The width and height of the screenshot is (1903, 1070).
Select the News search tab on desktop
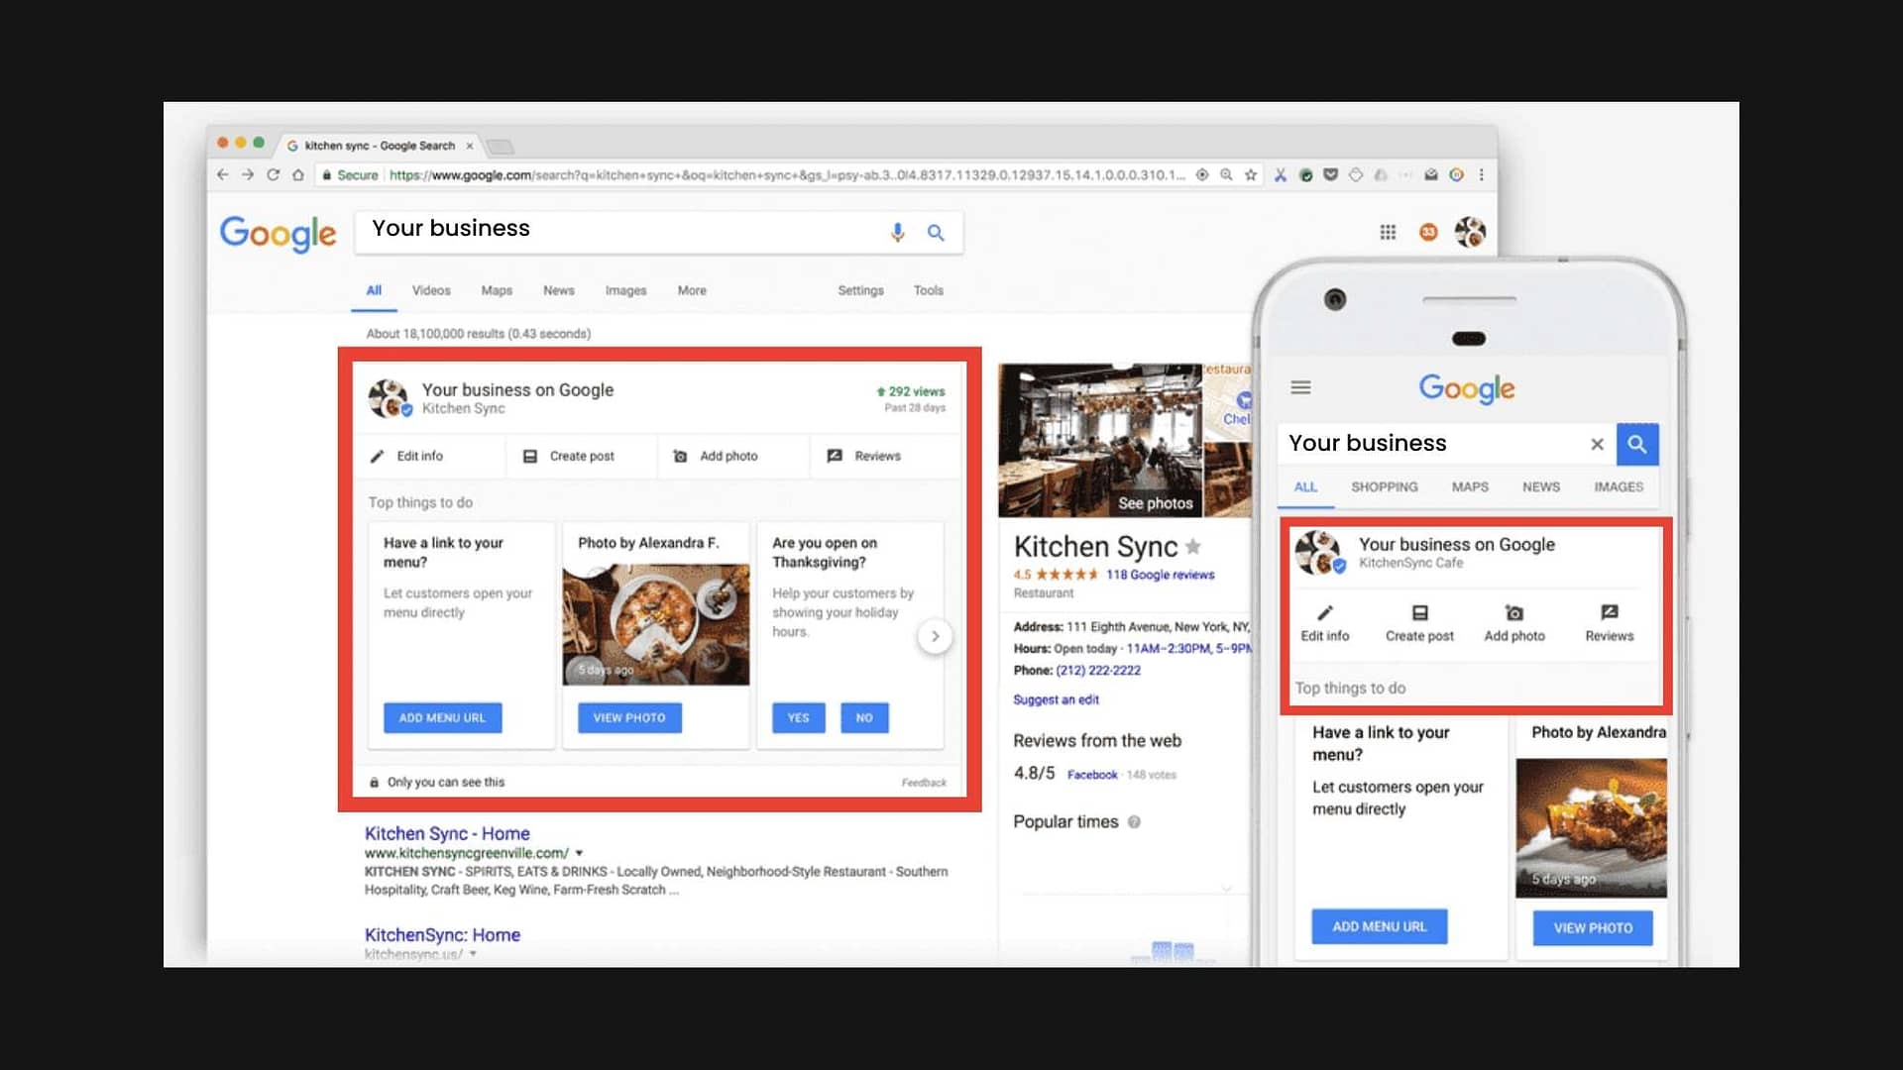point(559,290)
